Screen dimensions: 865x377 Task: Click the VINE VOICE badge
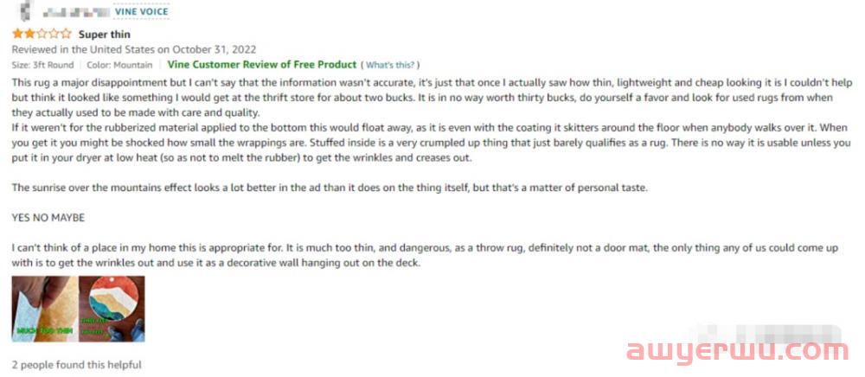140,12
